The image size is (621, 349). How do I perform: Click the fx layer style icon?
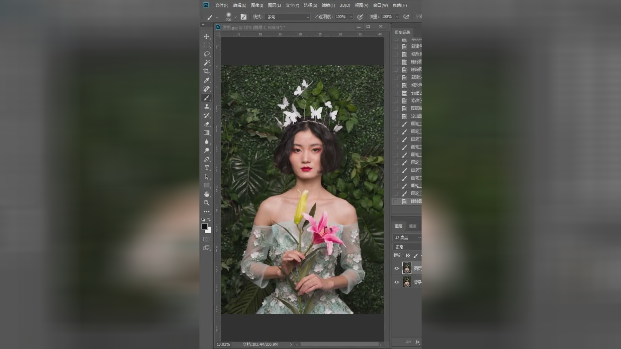click(x=417, y=342)
